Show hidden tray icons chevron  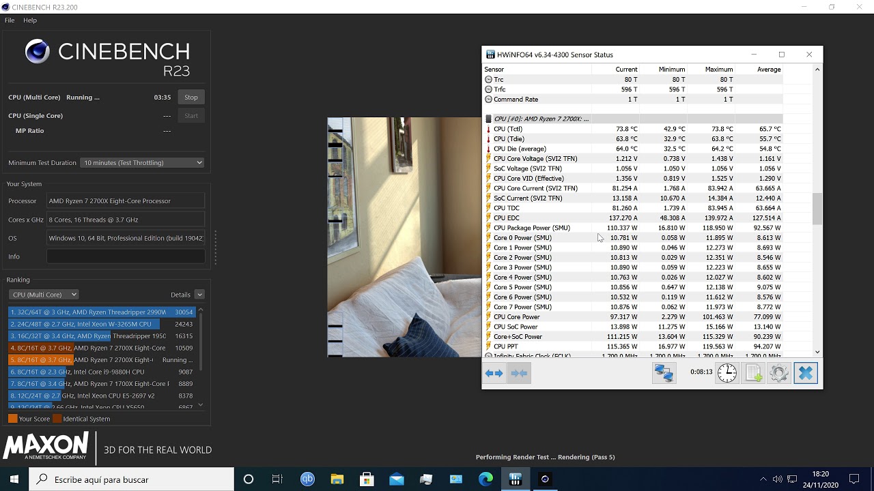(763, 479)
